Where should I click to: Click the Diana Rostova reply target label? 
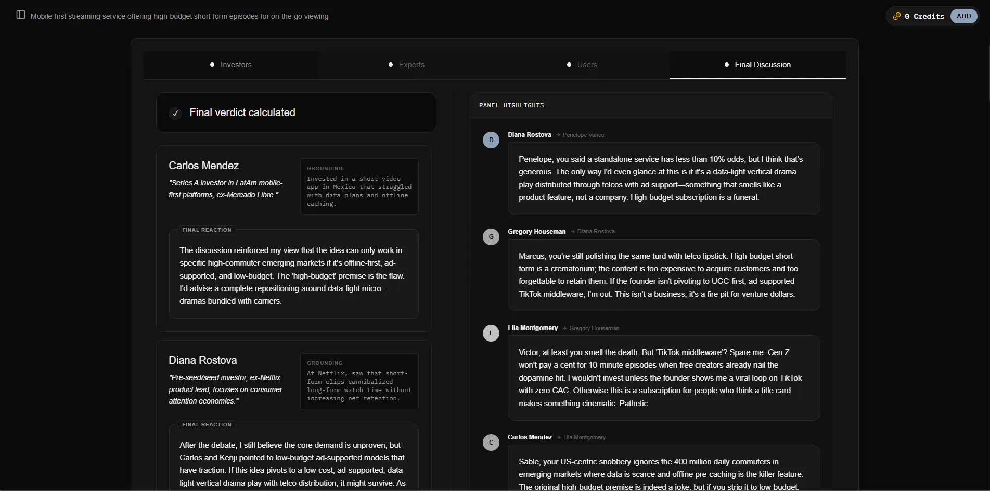click(596, 232)
